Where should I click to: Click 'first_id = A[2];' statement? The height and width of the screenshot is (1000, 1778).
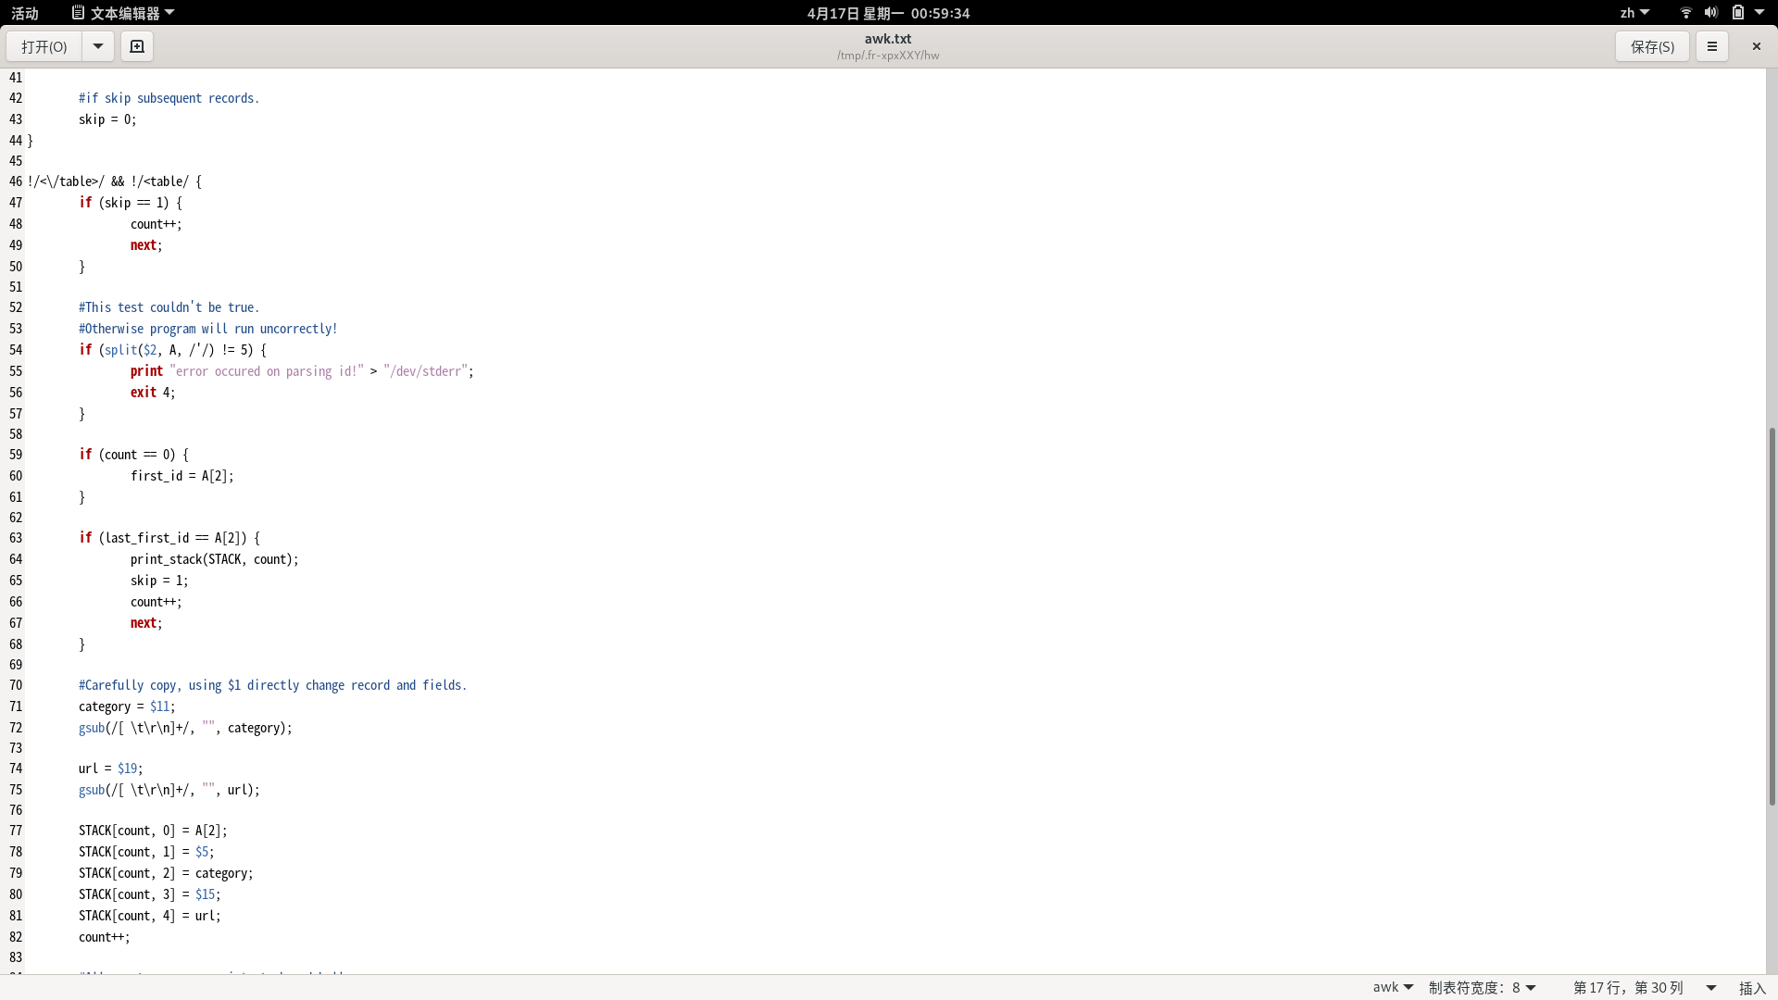(x=182, y=476)
